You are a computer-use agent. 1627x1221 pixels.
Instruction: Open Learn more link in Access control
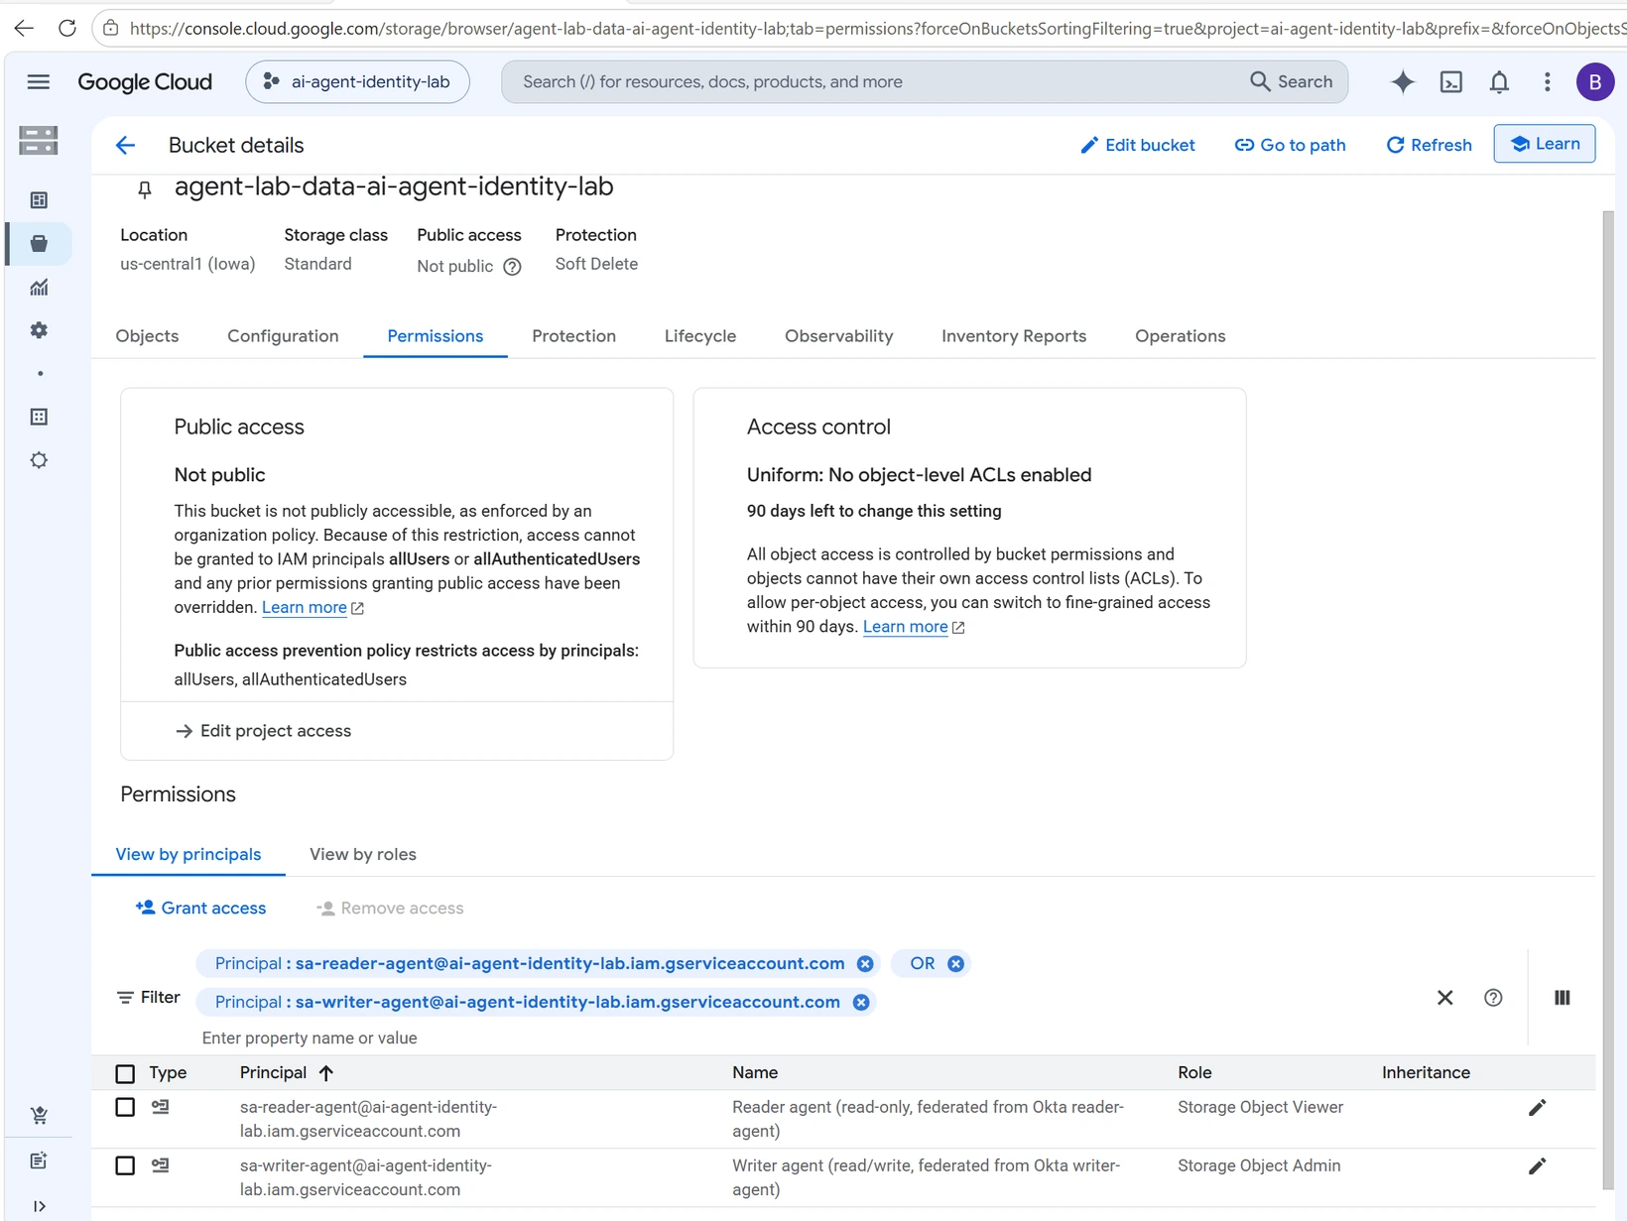click(x=906, y=627)
